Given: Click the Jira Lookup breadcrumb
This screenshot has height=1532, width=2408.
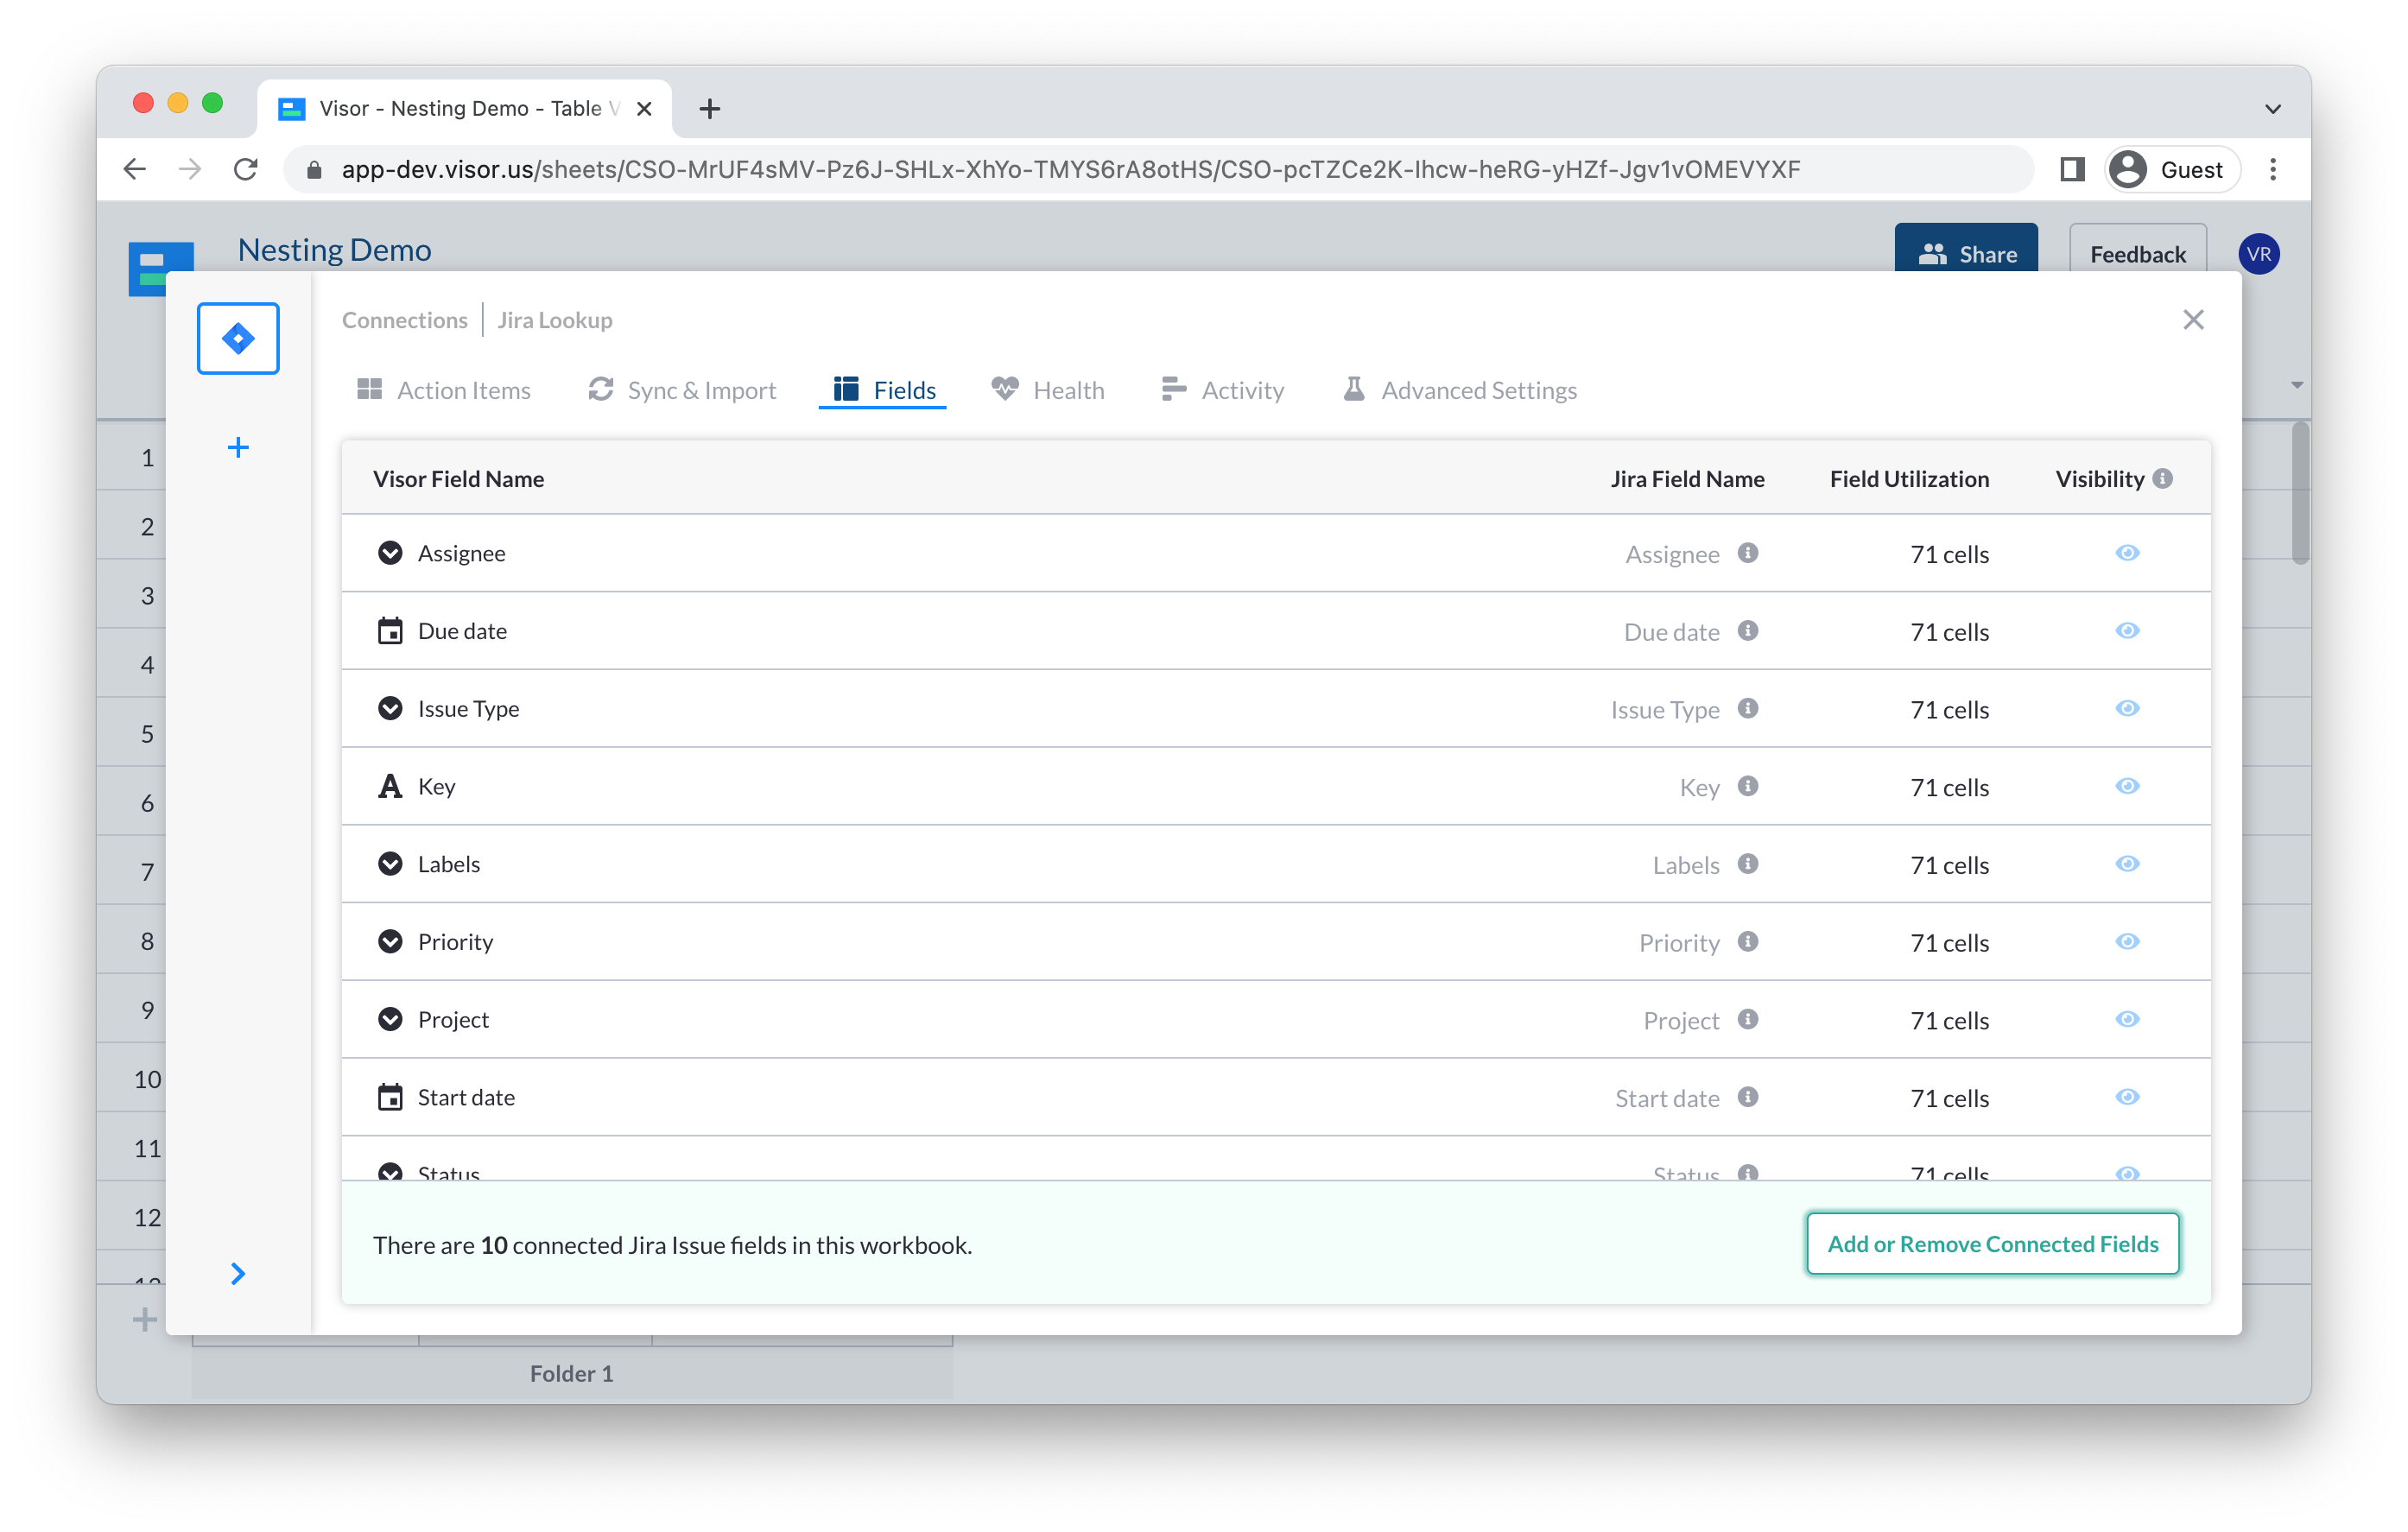Looking at the screenshot, I should click(x=555, y=320).
